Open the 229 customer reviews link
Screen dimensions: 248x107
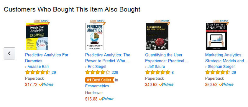(x=115, y=73)
